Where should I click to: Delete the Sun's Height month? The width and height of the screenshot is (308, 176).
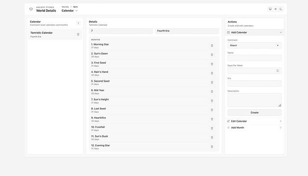point(212,101)
